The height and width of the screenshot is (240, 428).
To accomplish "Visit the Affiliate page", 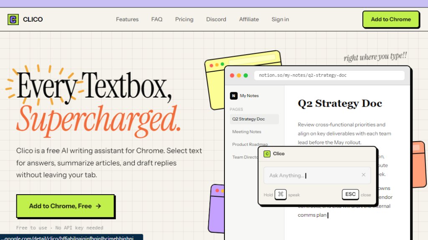I will tap(249, 19).
